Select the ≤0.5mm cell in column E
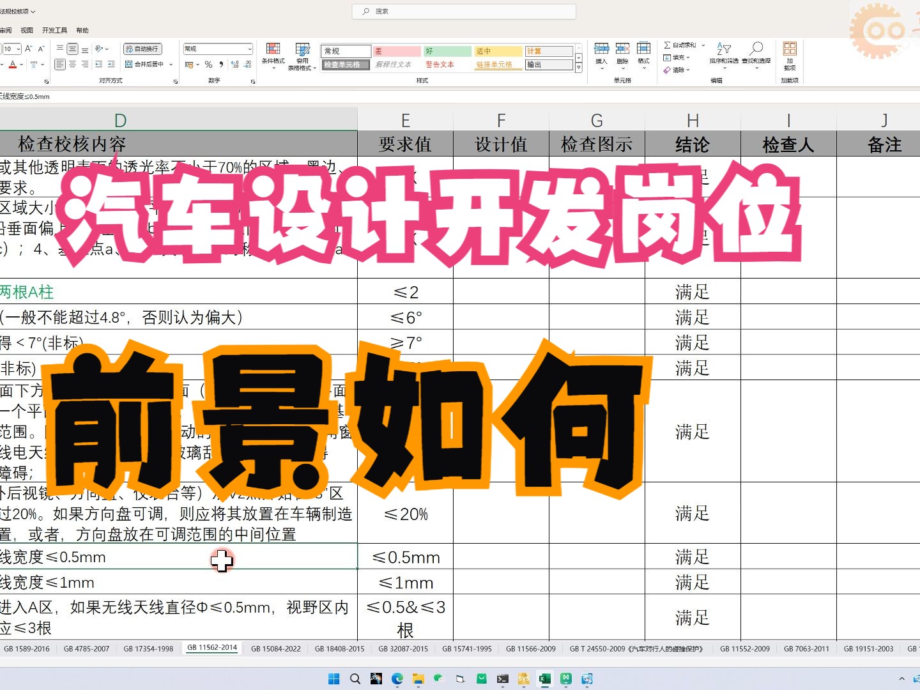920x690 pixels. [x=405, y=557]
